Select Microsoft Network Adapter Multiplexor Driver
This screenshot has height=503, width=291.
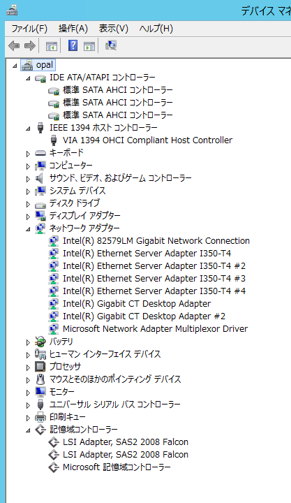point(155,329)
